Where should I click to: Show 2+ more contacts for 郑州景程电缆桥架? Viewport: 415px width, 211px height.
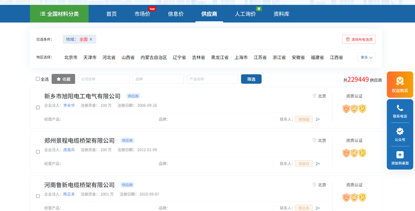click(317, 164)
